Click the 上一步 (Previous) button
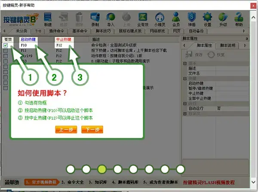The height and width of the screenshot is (192, 258). click(66, 130)
